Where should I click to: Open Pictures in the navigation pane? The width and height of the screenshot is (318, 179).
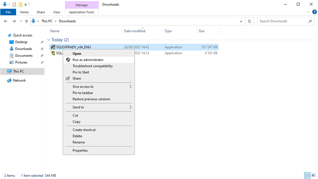21,62
